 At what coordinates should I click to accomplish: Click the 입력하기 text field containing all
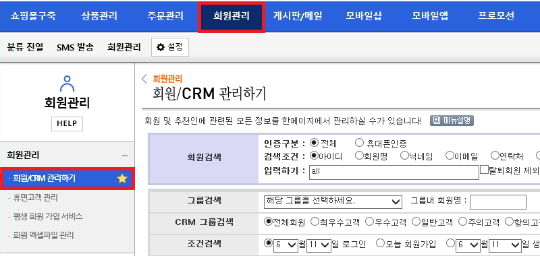(394, 172)
